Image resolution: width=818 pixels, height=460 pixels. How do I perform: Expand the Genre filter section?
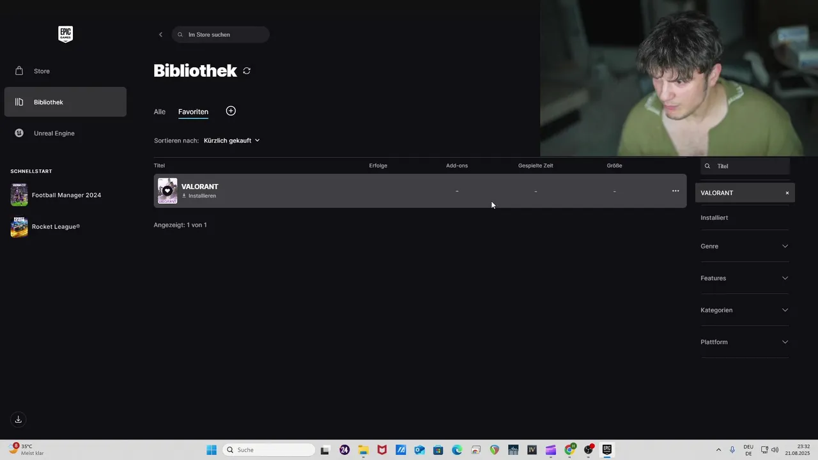(745, 246)
